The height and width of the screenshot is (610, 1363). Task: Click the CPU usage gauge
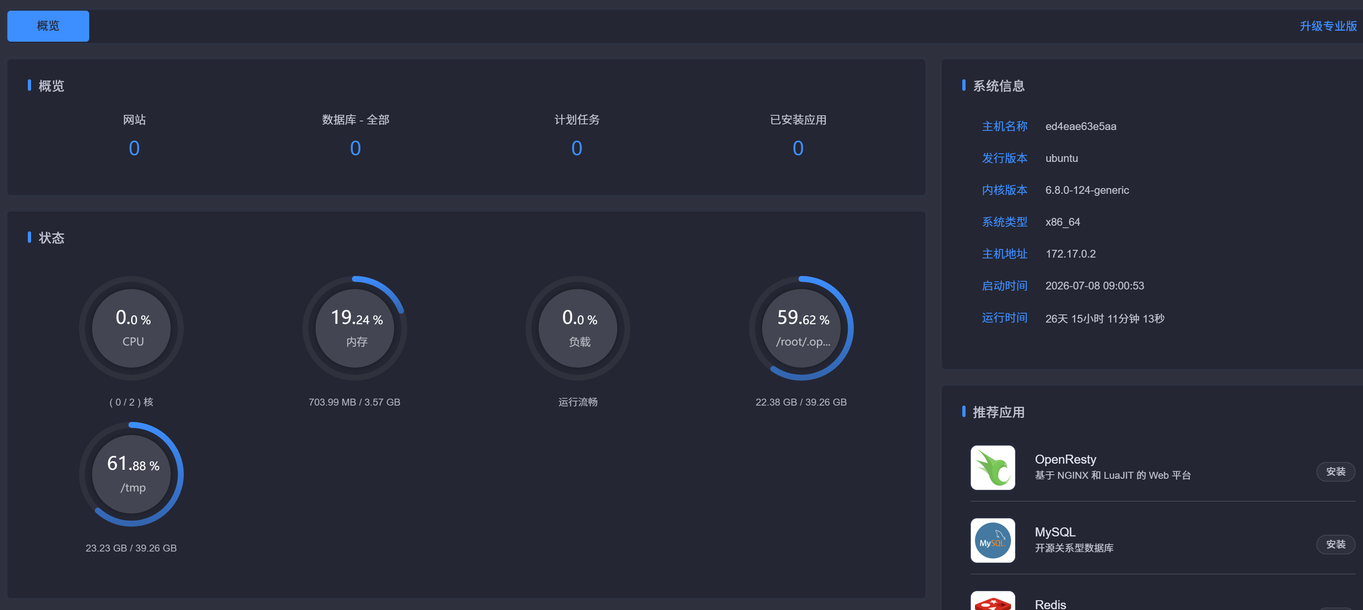click(132, 328)
